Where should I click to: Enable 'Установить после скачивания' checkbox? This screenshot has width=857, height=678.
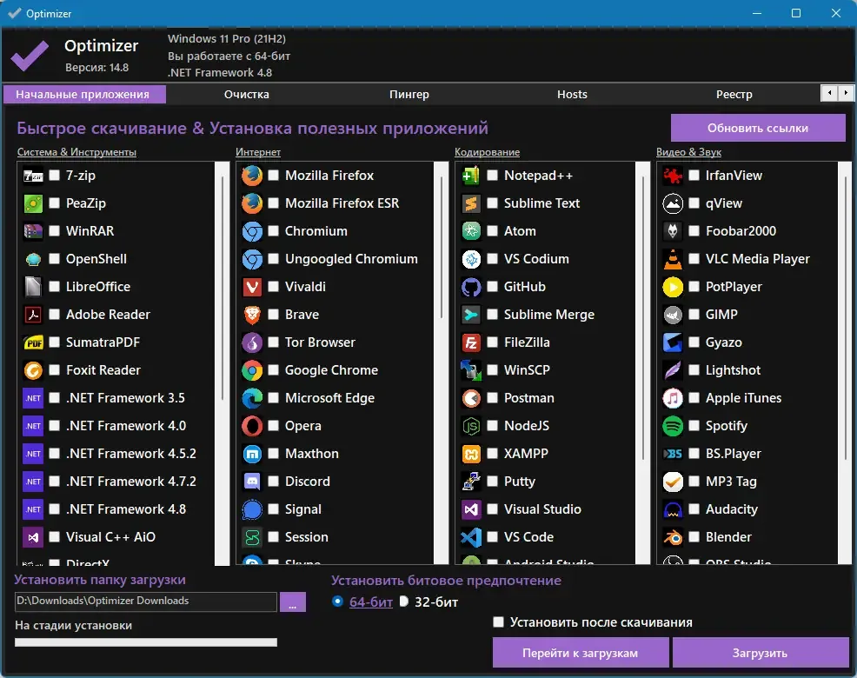(x=498, y=622)
